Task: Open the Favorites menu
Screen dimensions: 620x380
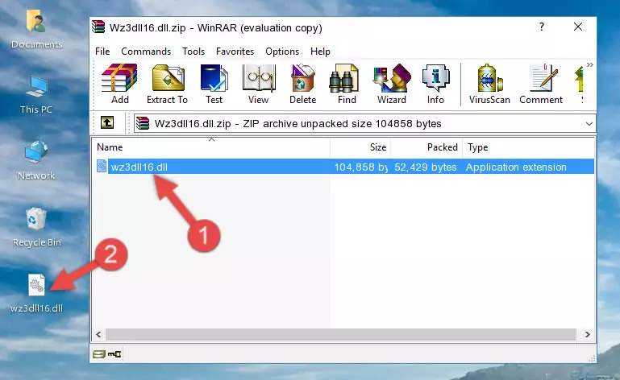Action: (x=235, y=52)
